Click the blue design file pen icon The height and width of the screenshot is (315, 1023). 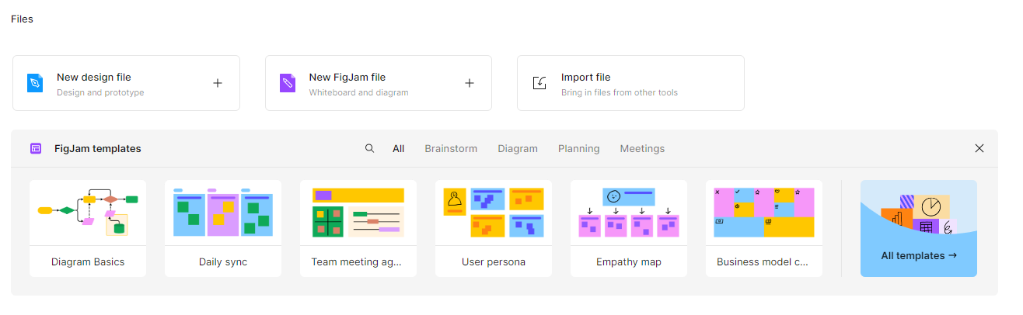coord(35,83)
